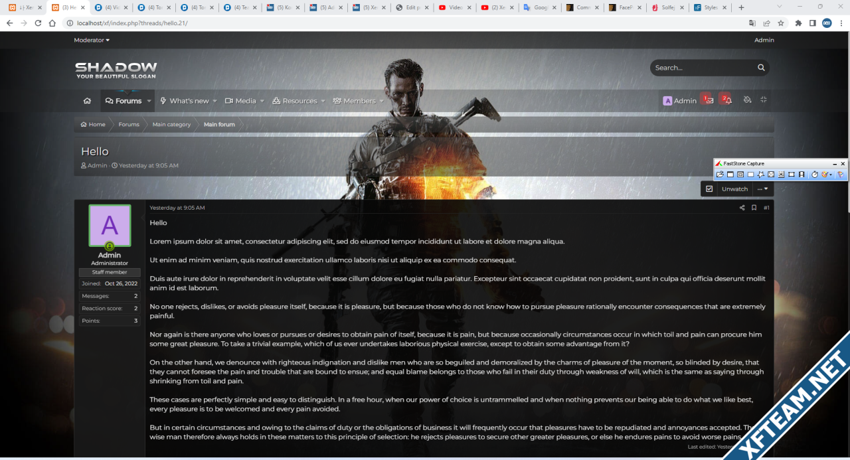Click FastStone Capture Scrolling Window icon
The width and height of the screenshot is (850, 460).
(x=782, y=175)
